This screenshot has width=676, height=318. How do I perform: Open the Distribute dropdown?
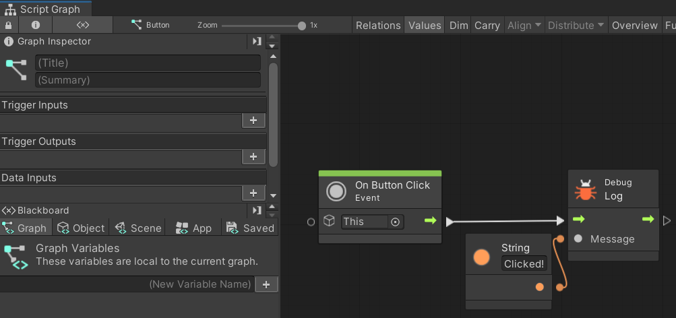click(x=576, y=25)
